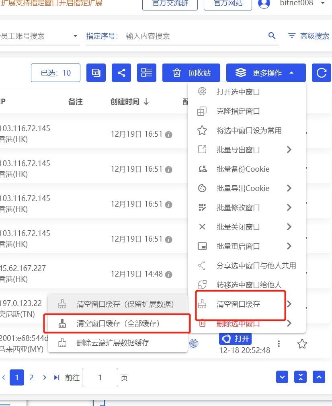Click the 45.62.167.227 IP text
The width and height of the screenshot is (332, 406).
click(23, 268)
